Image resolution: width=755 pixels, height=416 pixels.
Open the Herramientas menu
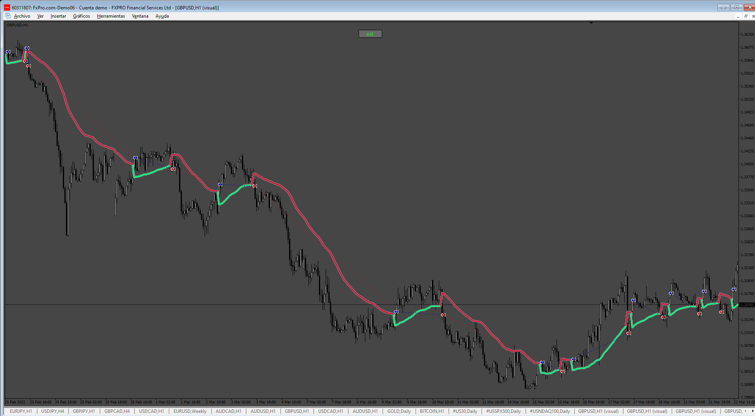pyautogui.click(x=111, y=16)
